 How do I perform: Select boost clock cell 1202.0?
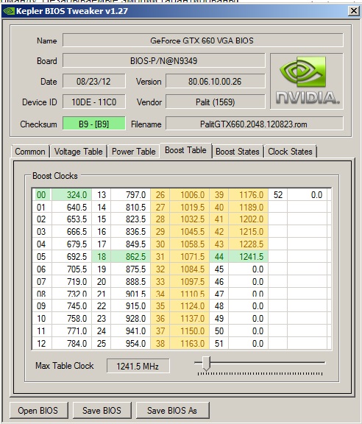pyautogui.click(x=249, y=219)
